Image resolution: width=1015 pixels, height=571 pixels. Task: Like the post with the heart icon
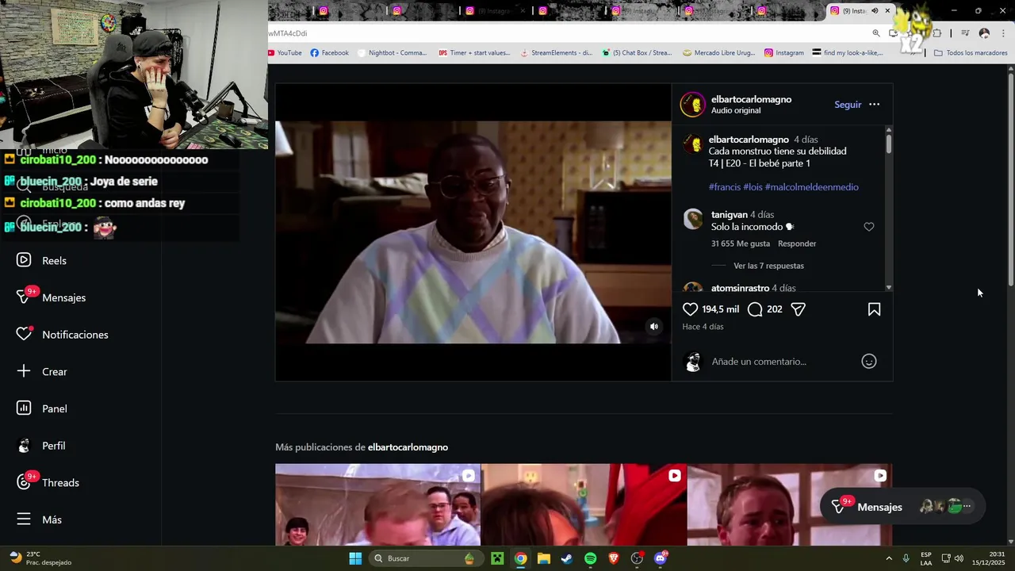click(690, 309)
